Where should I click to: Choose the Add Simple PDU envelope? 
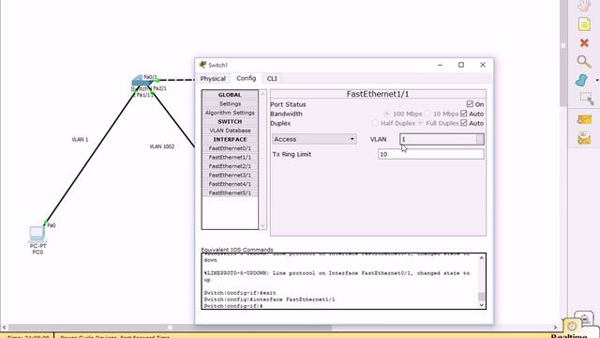(584, 119)
